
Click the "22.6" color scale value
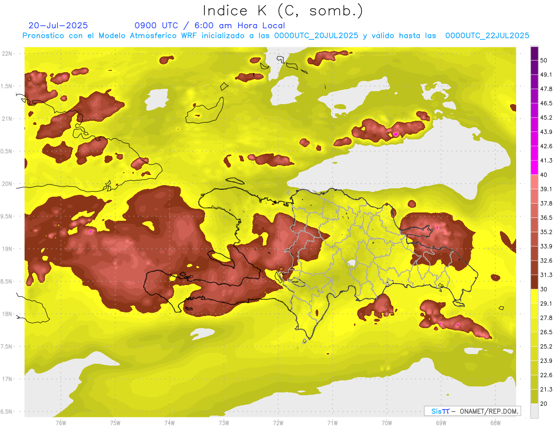click(546, 375)
